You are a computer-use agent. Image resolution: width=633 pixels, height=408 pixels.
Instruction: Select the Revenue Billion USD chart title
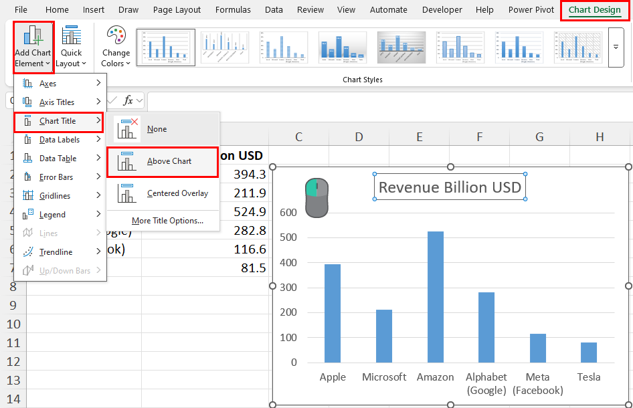(450, 187)
